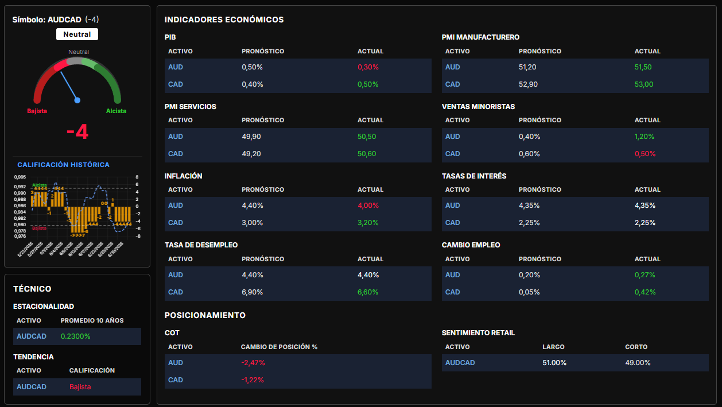
Task: Select PMI Manufacturero AUD actual 51,50
Action: point(643,67)
